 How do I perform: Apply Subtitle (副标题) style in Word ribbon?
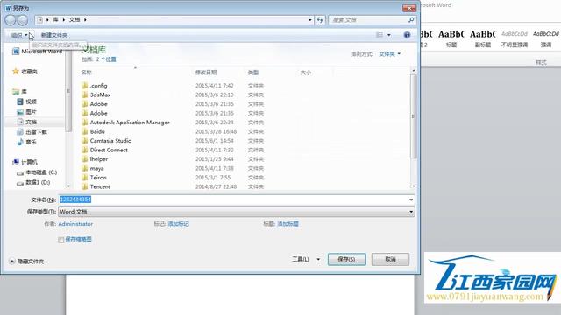(483, 38)
